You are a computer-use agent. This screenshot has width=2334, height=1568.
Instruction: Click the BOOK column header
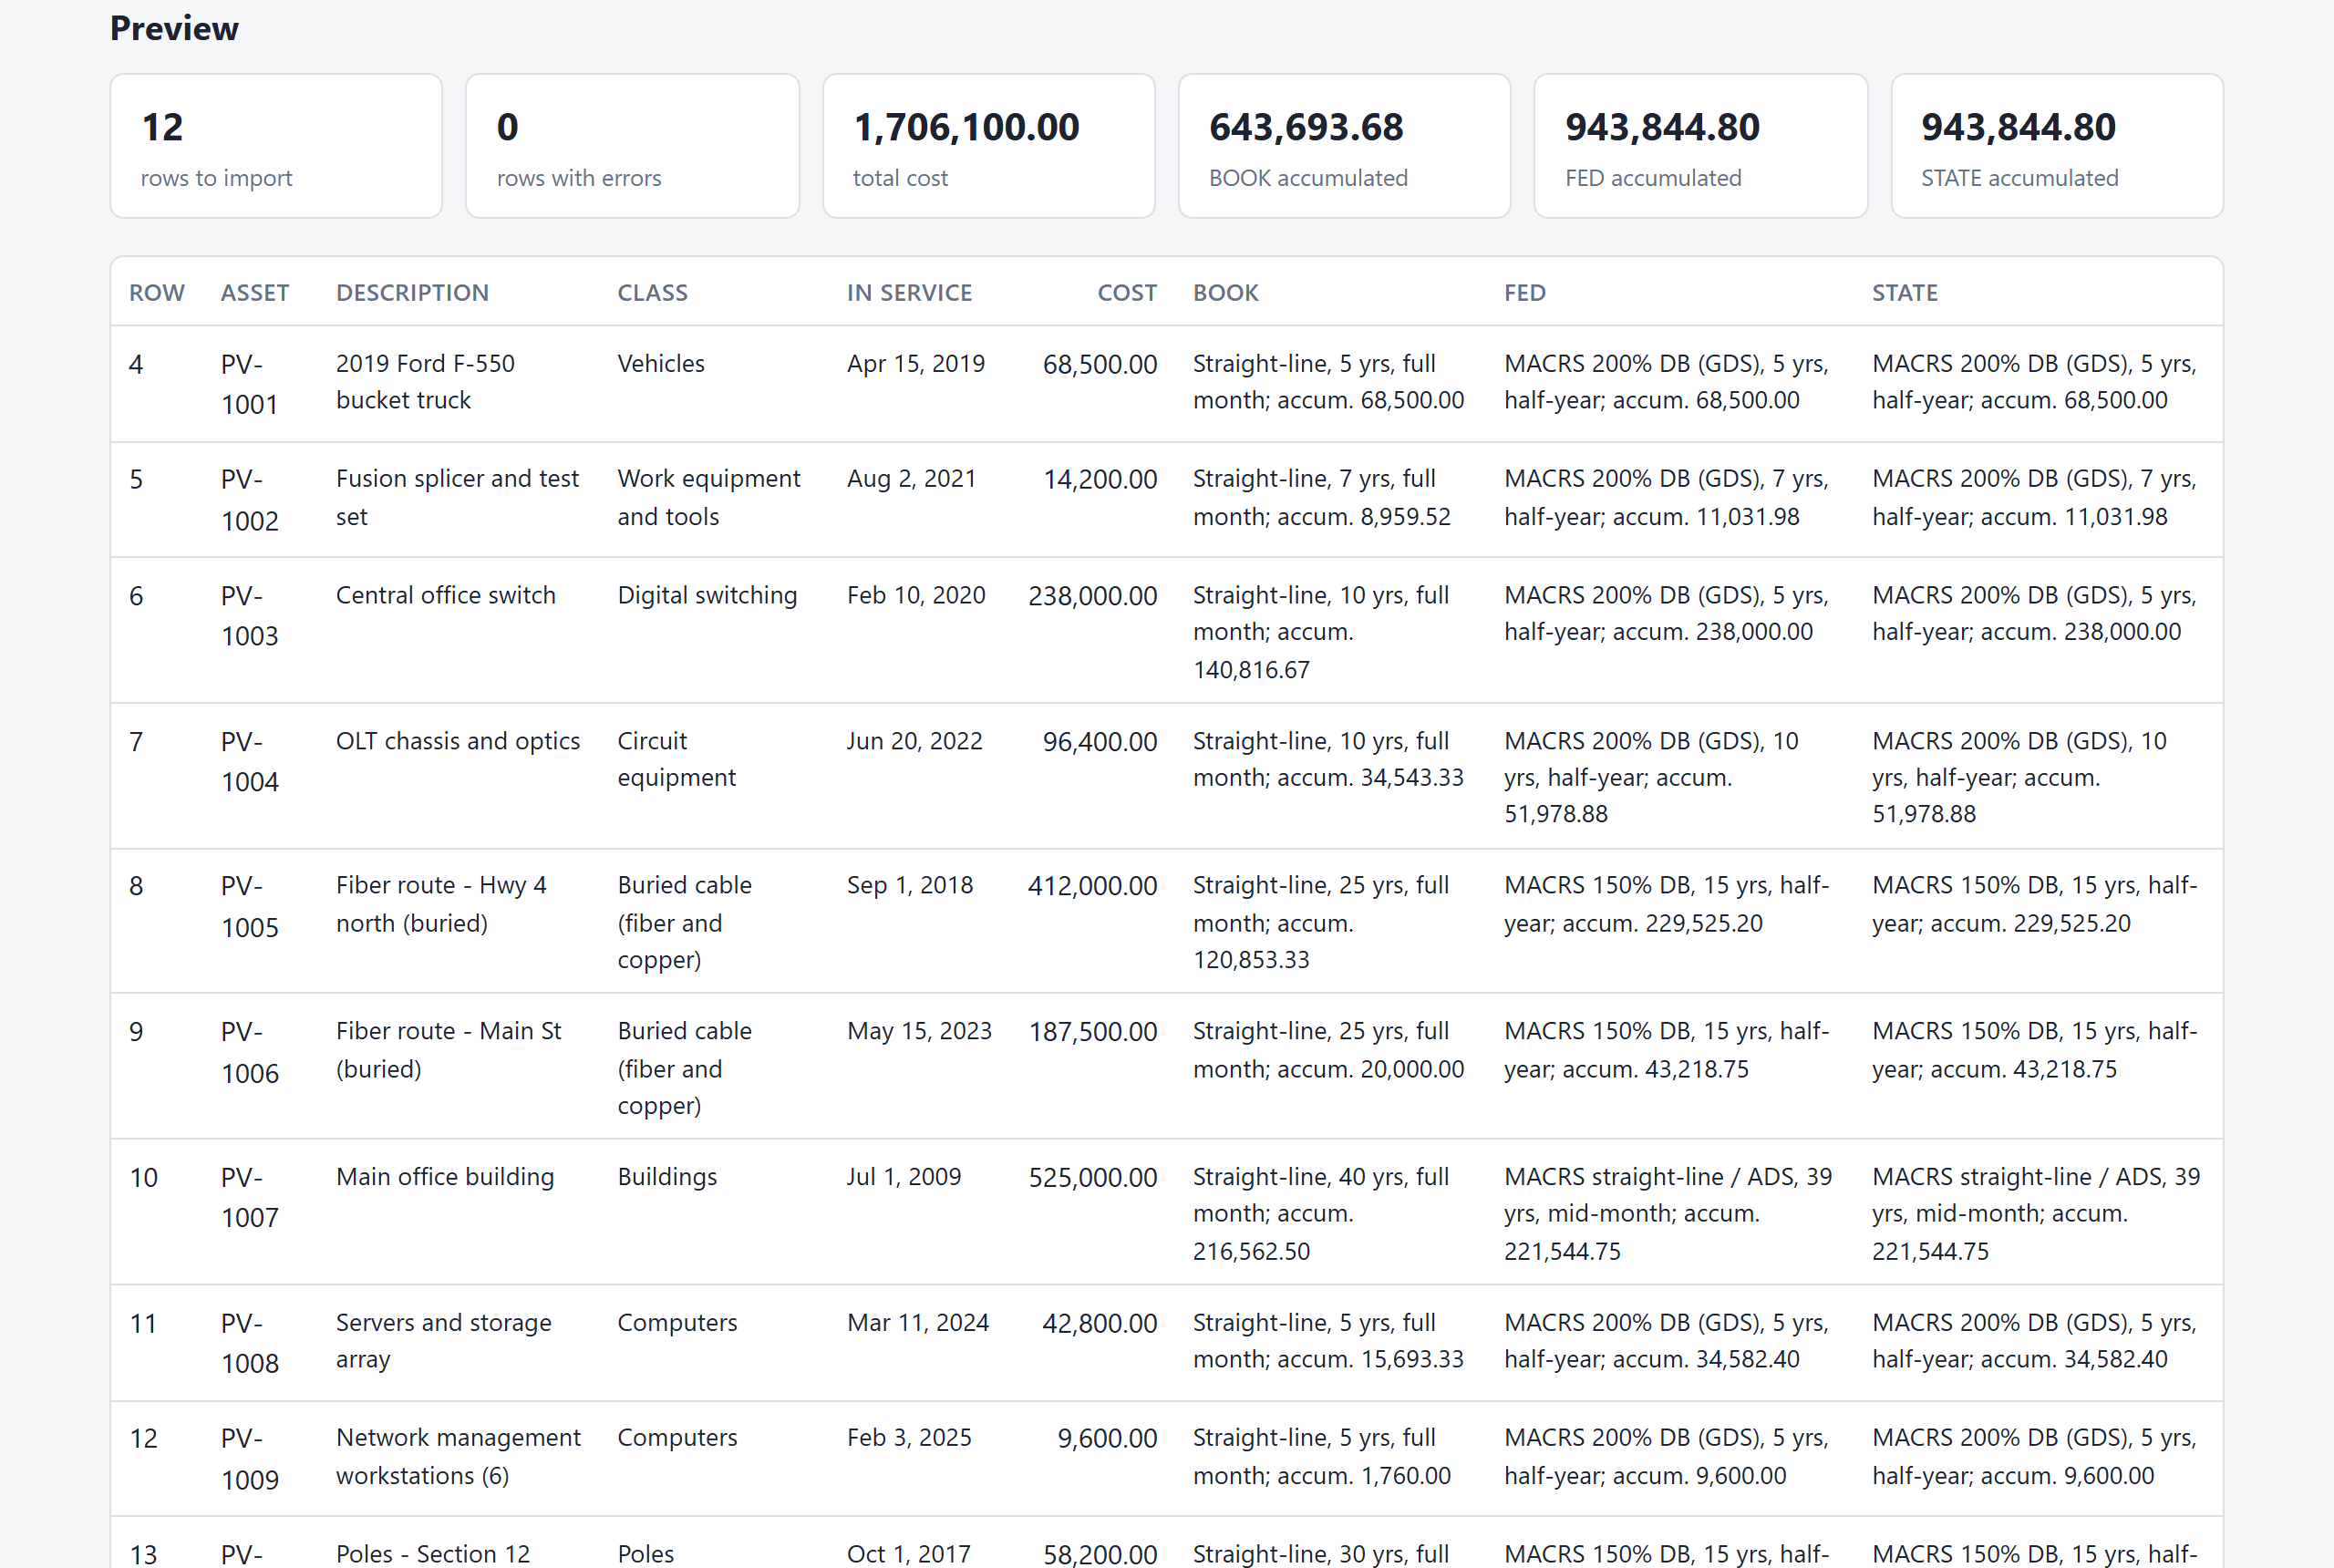(1226, 293)
